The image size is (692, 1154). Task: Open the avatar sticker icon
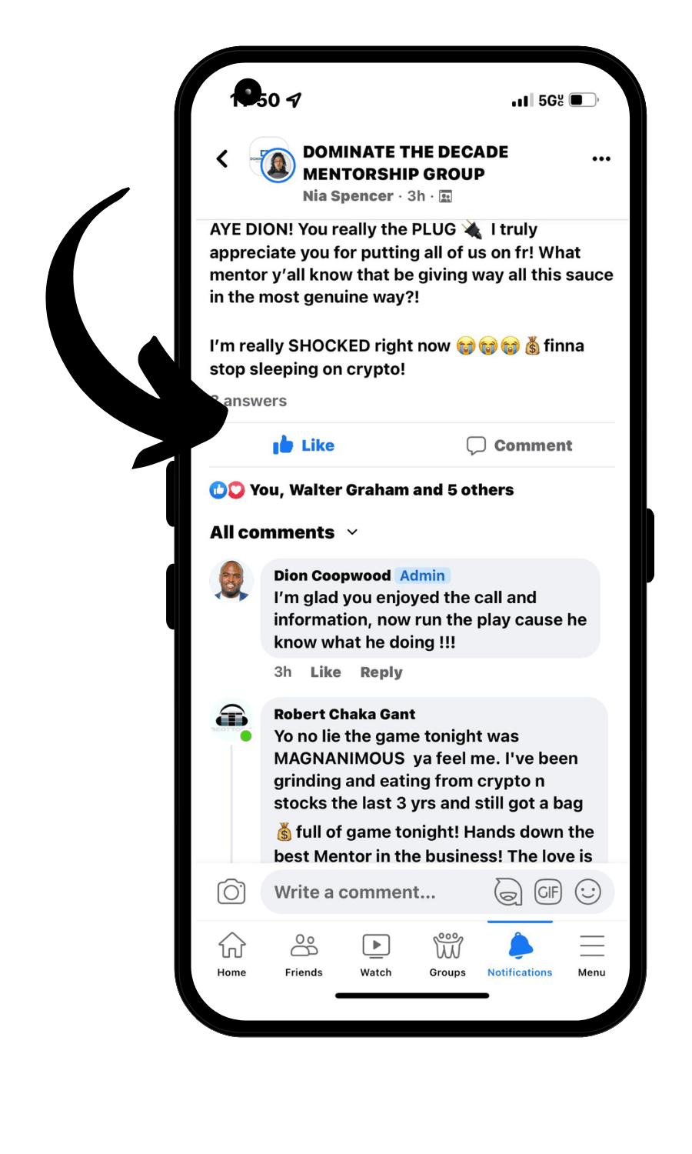click(507, 892)
